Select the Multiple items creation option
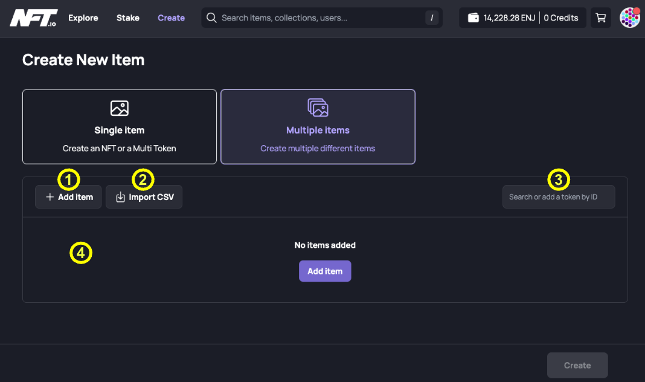Screen dimensions: 645x382 318,126
